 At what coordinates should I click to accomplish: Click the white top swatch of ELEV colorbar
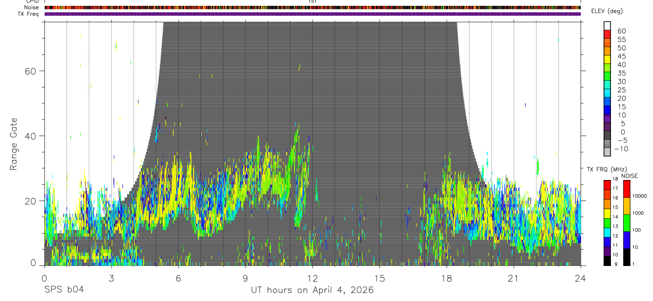click(x=607, y=25)
